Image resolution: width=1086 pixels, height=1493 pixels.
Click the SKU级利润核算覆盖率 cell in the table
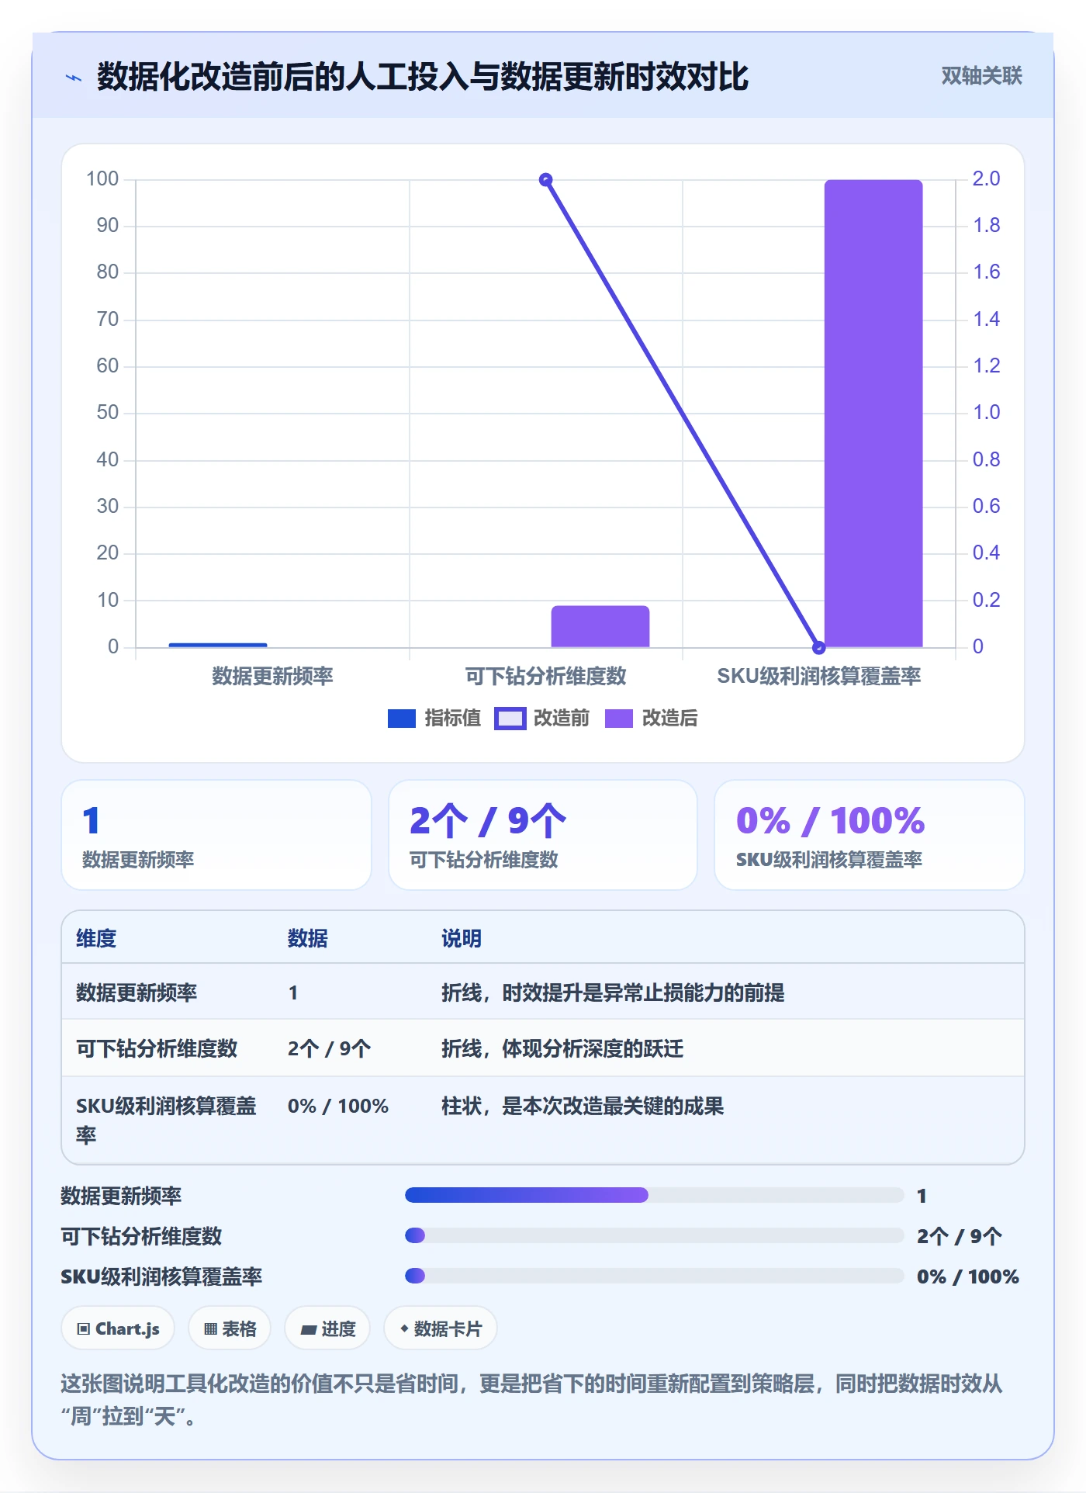coord(166,1121)
